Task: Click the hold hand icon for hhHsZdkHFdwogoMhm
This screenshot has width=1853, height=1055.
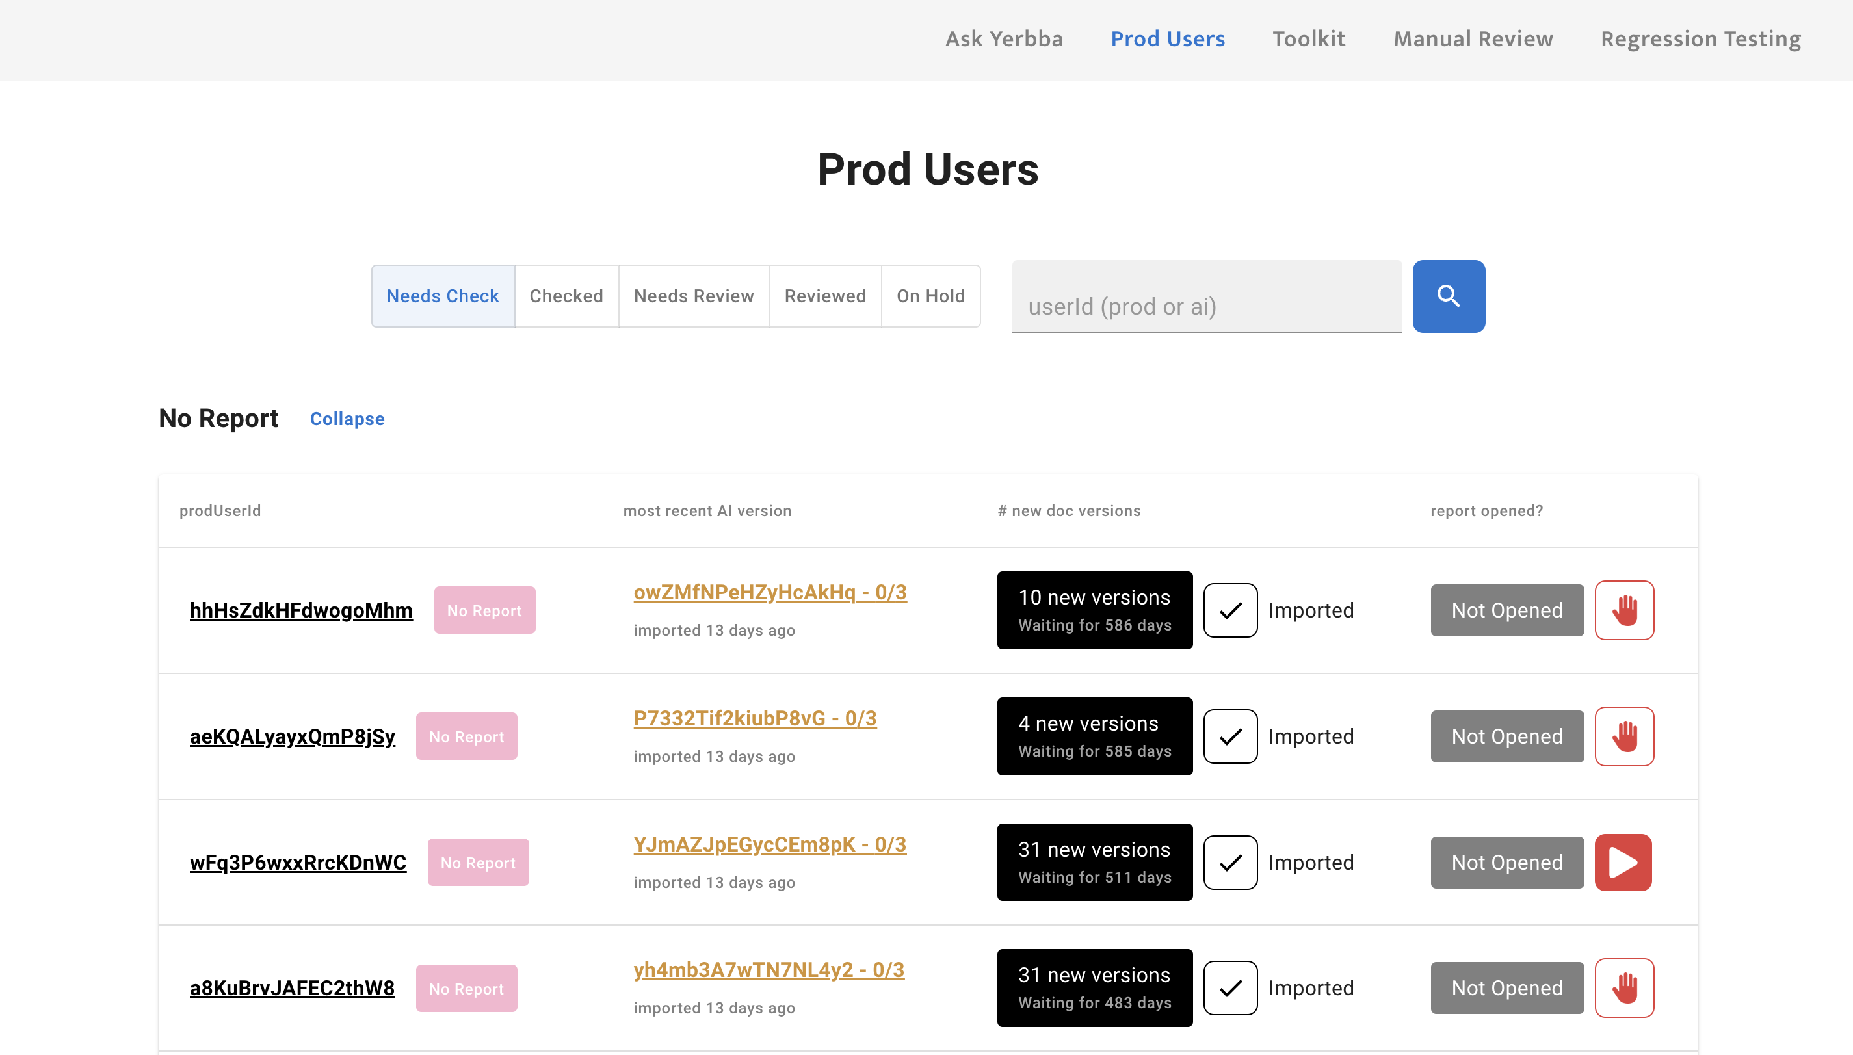Action: point(1623,610)
